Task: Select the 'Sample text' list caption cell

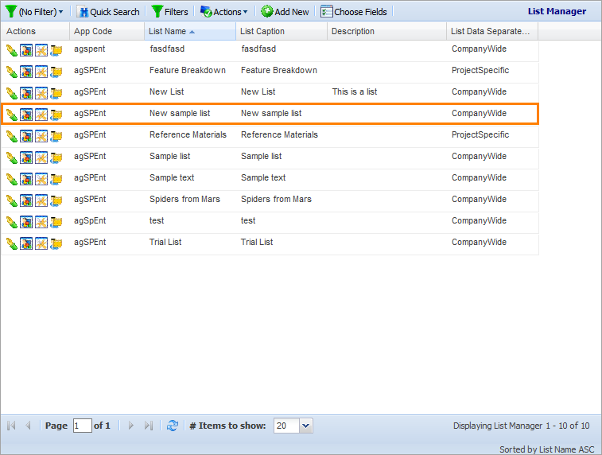Action: click(x=263, y=177)
